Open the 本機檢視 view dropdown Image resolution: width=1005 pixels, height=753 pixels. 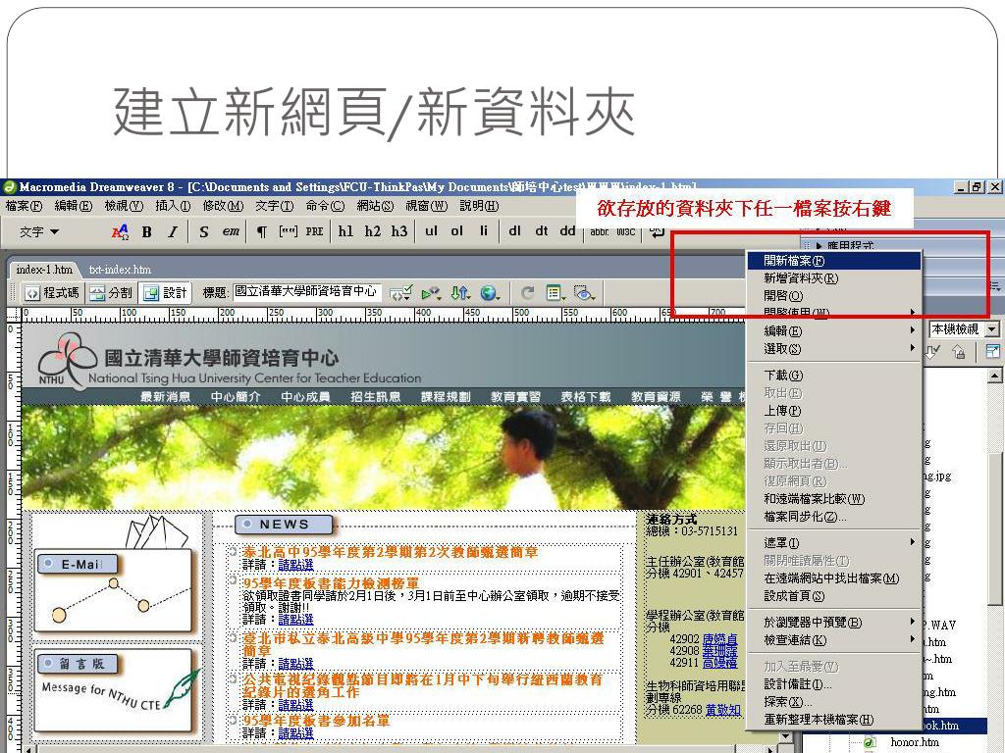click(964, 329)
